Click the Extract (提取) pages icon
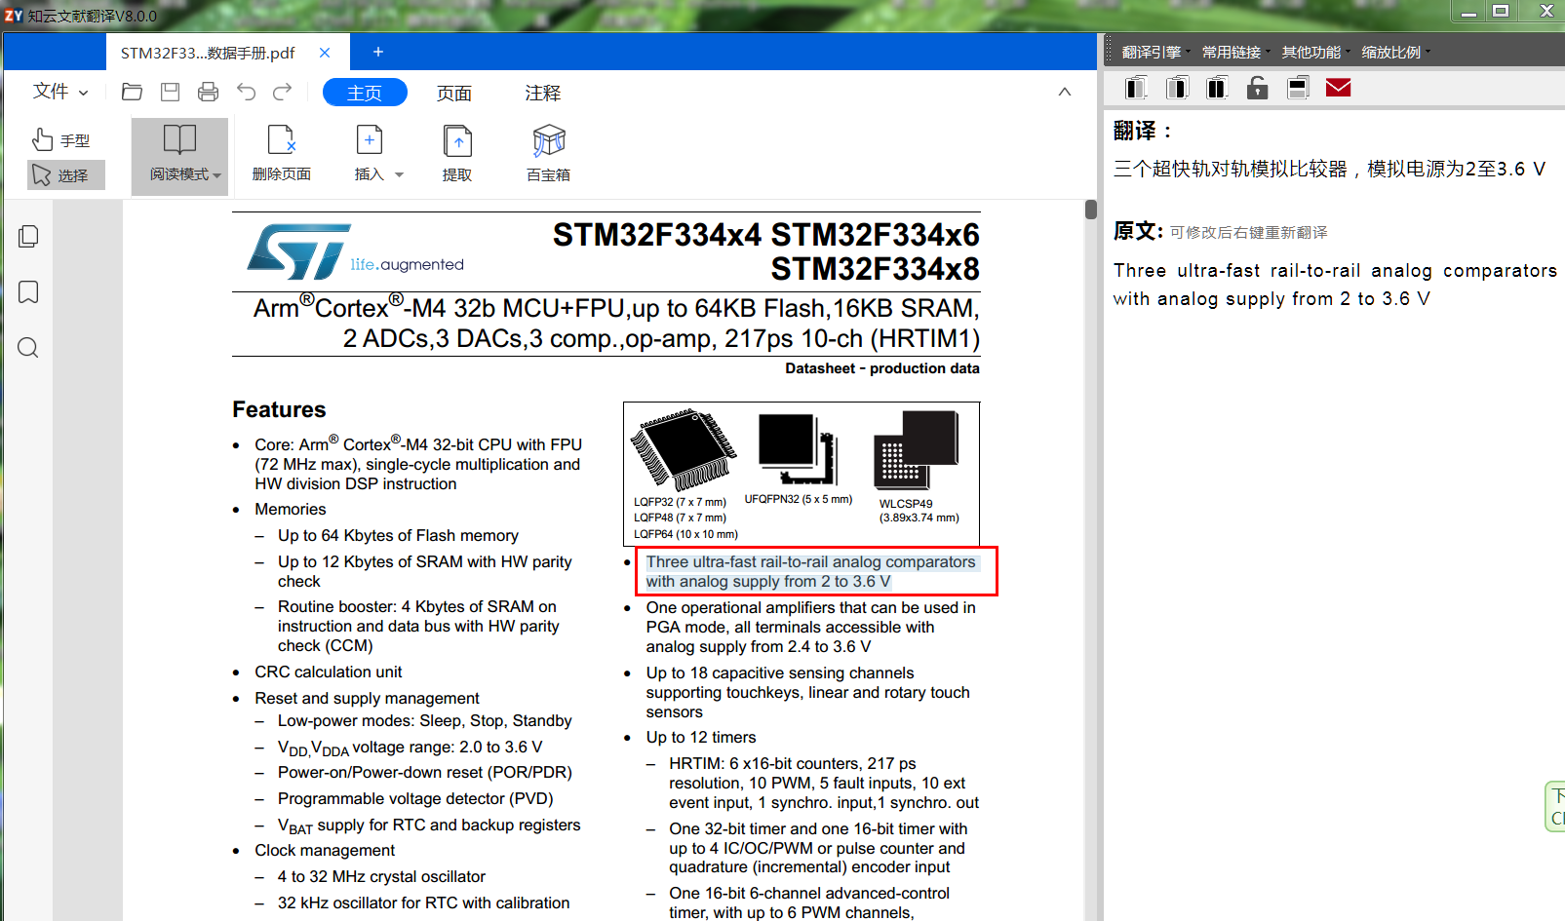 point(457,153)
